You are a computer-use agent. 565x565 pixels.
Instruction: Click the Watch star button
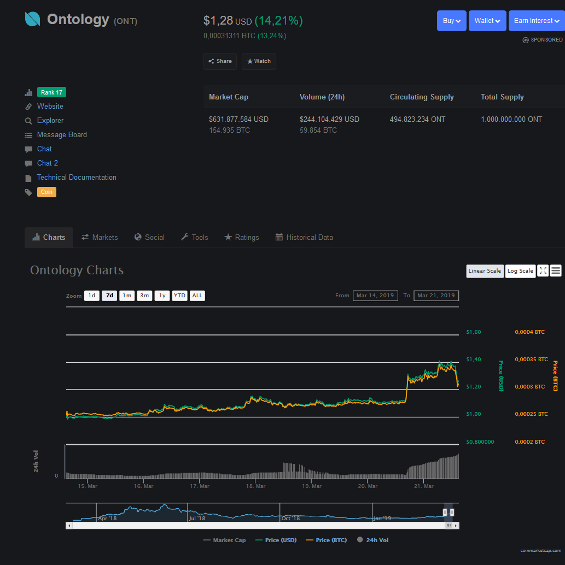coord(259,61)
